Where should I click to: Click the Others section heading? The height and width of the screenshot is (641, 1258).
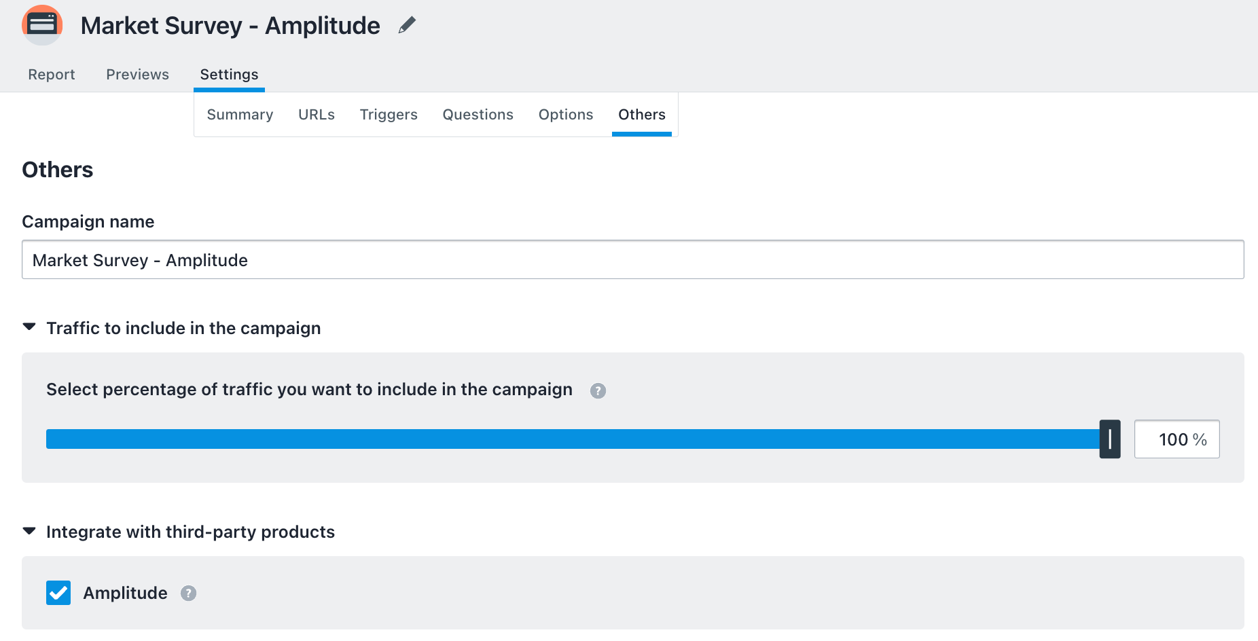pyautogui.click(x=58, y=170)
